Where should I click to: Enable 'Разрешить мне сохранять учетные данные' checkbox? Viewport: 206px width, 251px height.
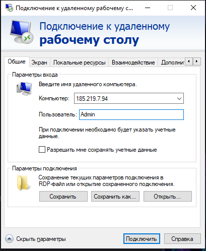point(42,149)
